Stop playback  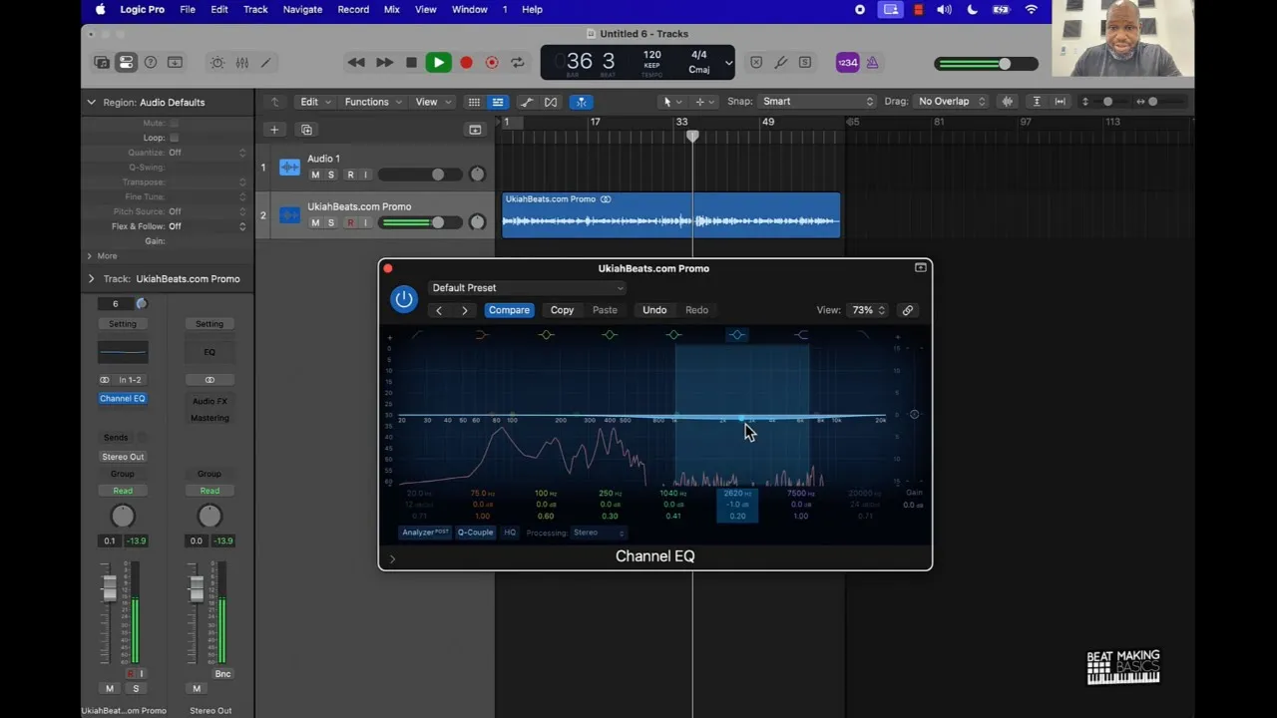tap(411, 63)
